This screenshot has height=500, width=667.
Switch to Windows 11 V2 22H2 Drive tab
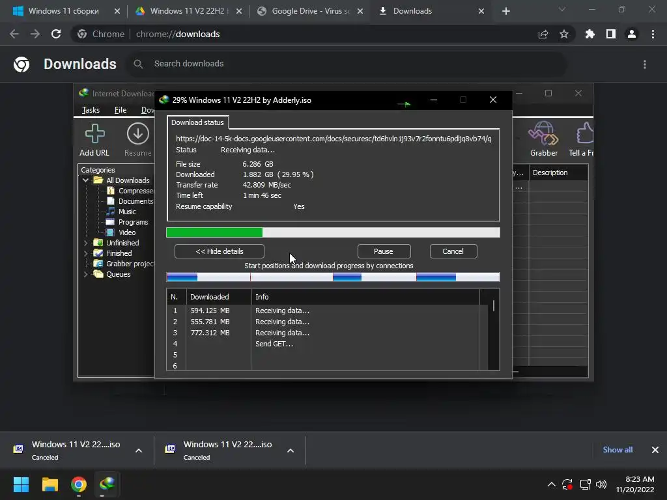(187, 11)
